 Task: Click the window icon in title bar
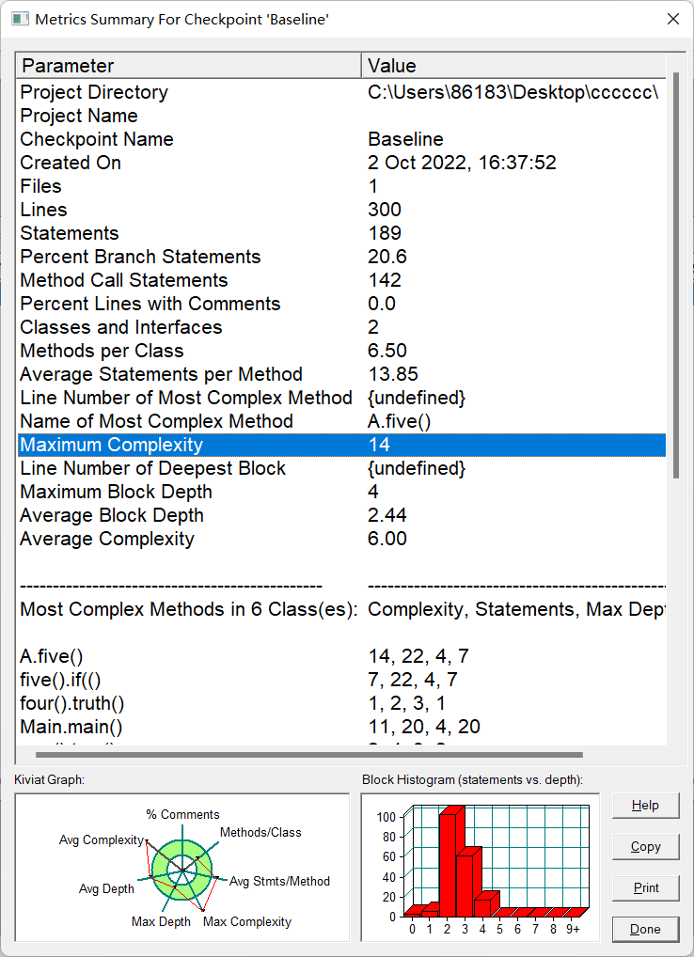point(20,19)
